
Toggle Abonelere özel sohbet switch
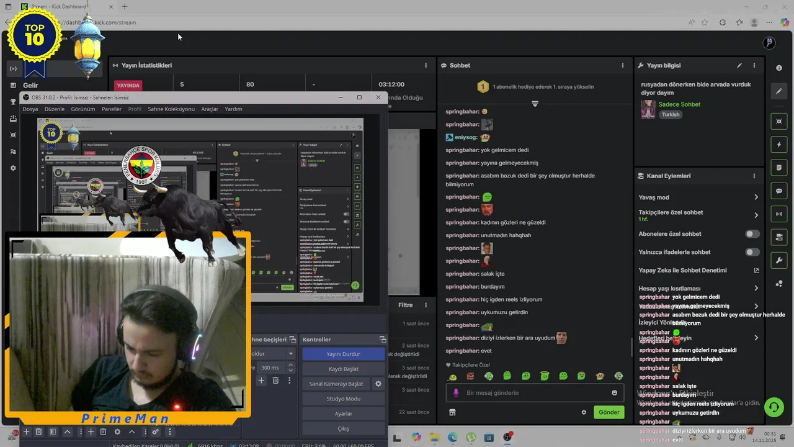tap(752, 234)
